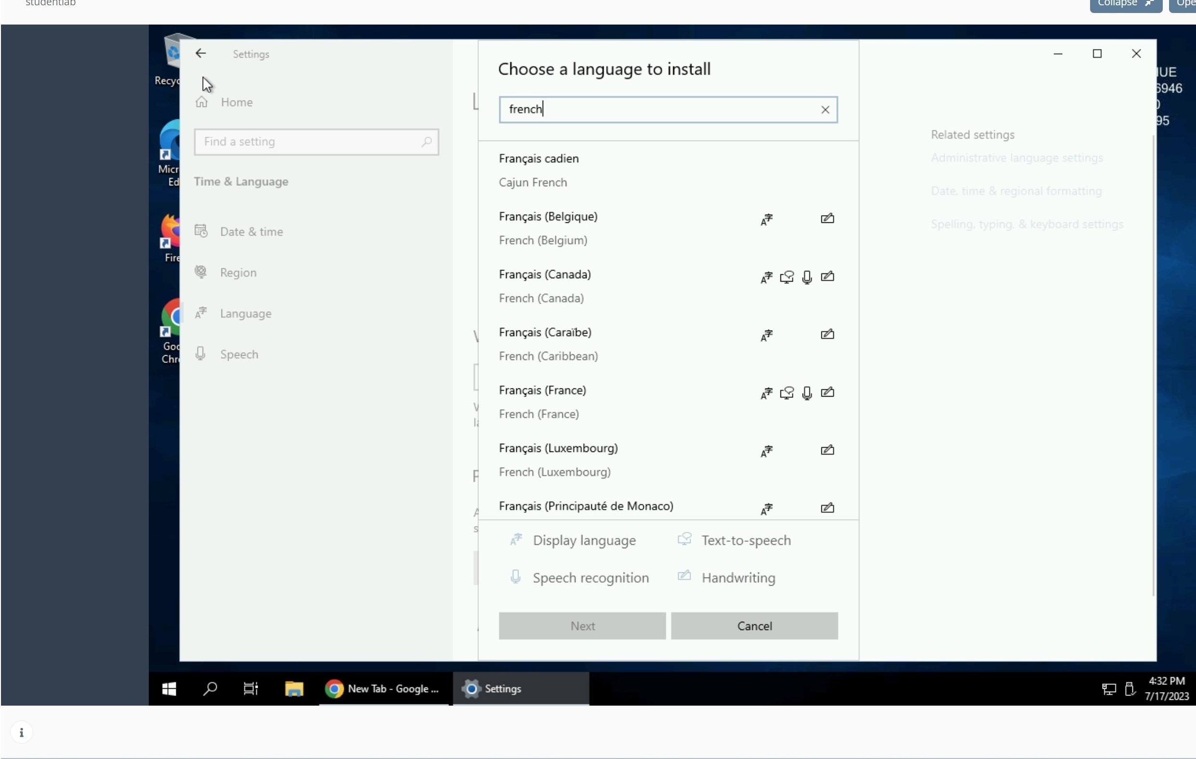
Task: Click handwriting icon for Monaco French
Action: (x=827, y=508)
